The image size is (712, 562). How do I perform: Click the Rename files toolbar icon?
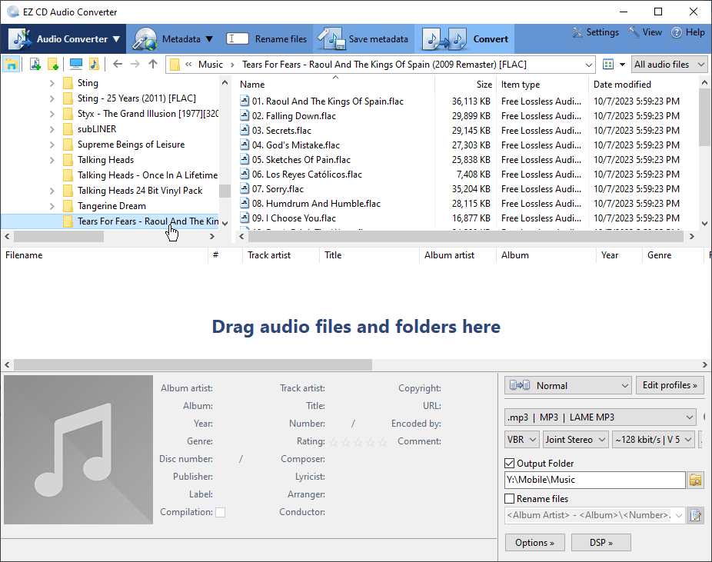(x=238, y=39)
